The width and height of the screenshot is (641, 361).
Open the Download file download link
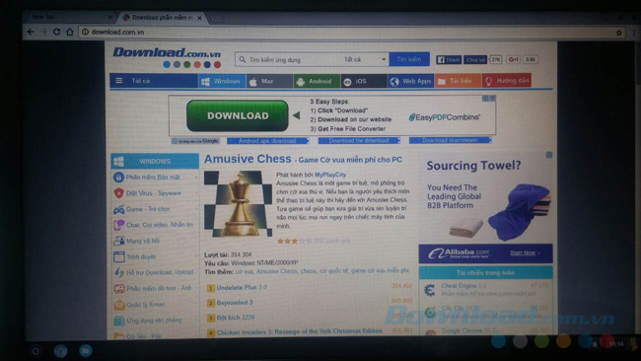pyautogui.click(x=359, y=141)
